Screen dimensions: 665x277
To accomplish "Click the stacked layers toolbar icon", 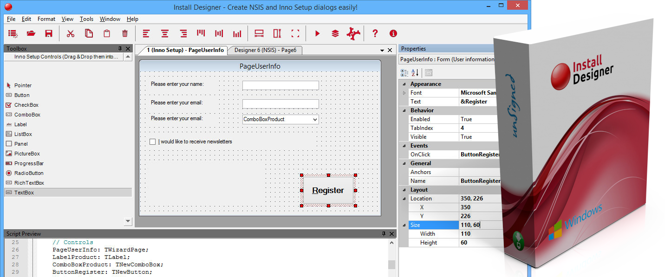I will [x=335, y=33].
